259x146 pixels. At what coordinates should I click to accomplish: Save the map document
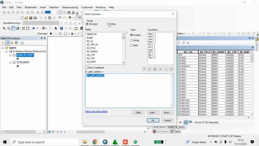pos(31,17)
